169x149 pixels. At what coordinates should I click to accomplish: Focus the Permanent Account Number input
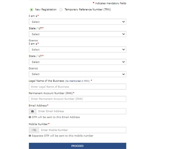click(77, 99)
